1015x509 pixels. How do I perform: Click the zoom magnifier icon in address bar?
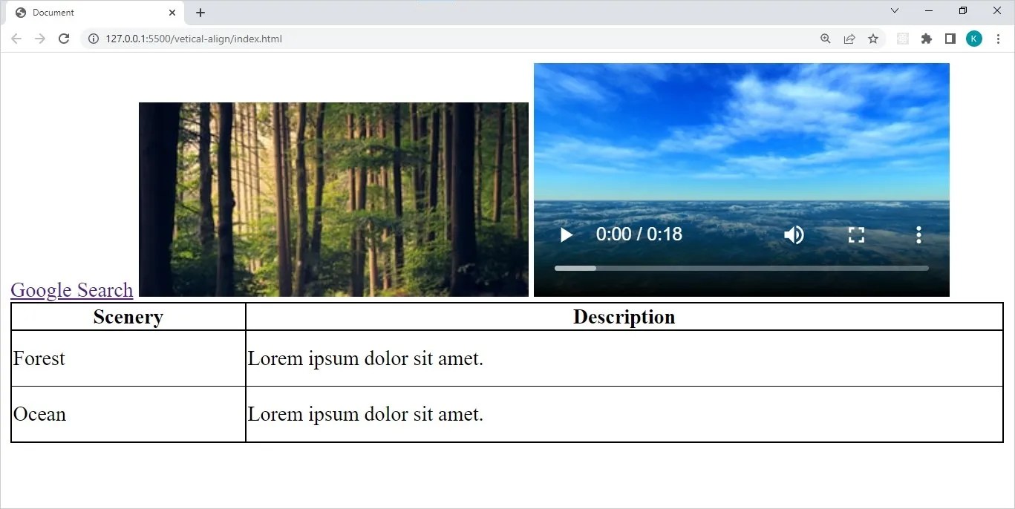click(x=825, y=39)
